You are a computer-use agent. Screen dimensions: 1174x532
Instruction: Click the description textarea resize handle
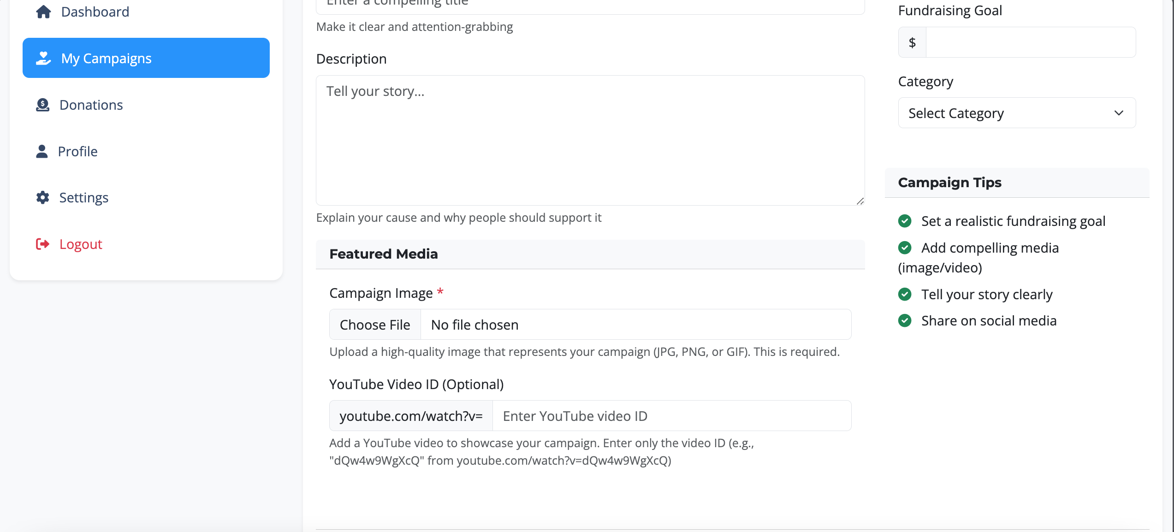860,201
